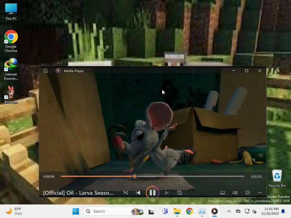This screenshot has height=218, width=291.
Task: Close the Media Player window
Action: 260,71
